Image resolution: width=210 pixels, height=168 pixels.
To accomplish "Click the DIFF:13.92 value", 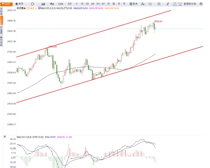I will (x=38, y=137).
